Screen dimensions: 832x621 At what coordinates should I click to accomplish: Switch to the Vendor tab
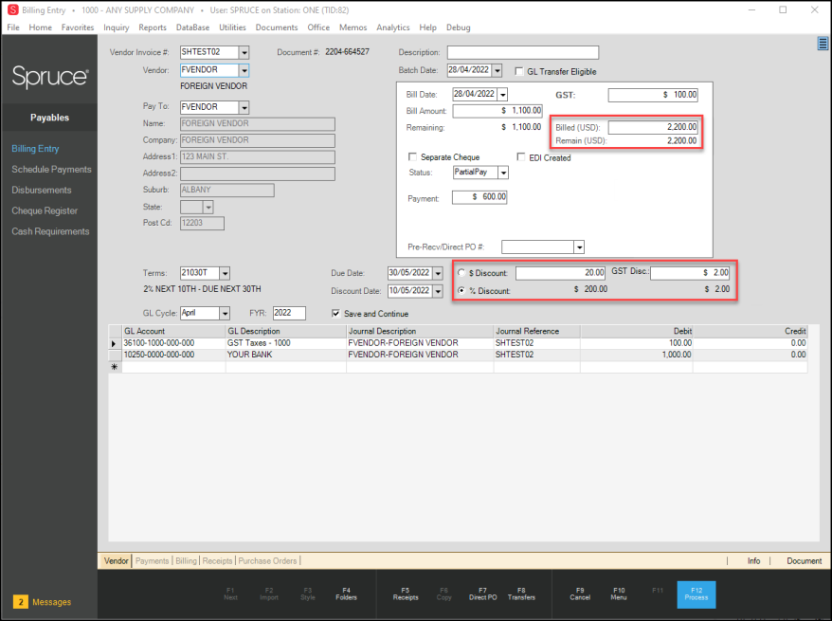point(117,561)
